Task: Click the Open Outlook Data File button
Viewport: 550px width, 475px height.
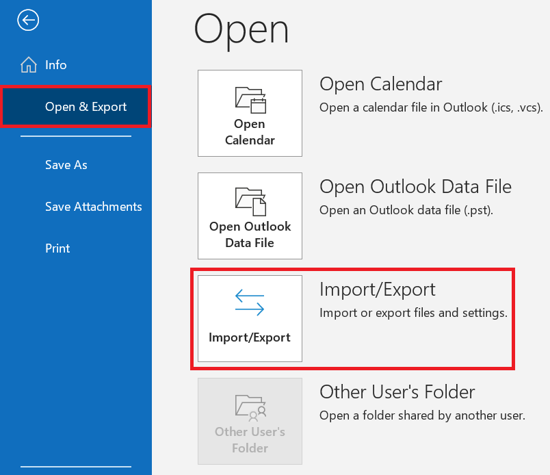Action: tap(250, 216)
